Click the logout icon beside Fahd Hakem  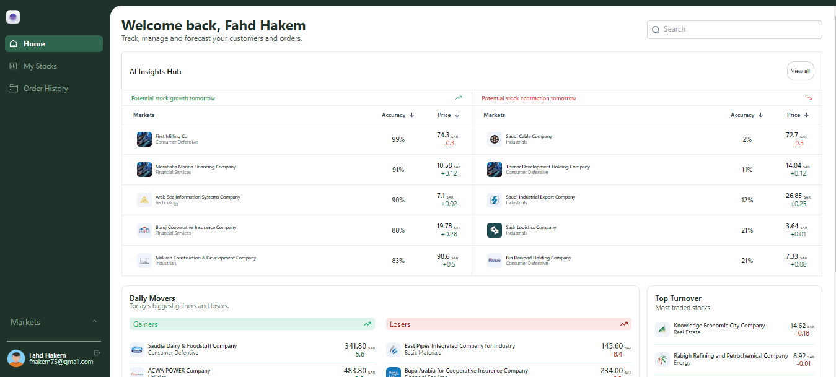pos(97,353)
